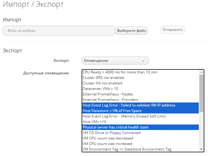
Task: Click the chevron arrow in export dropdown
Action: (143, 61)
